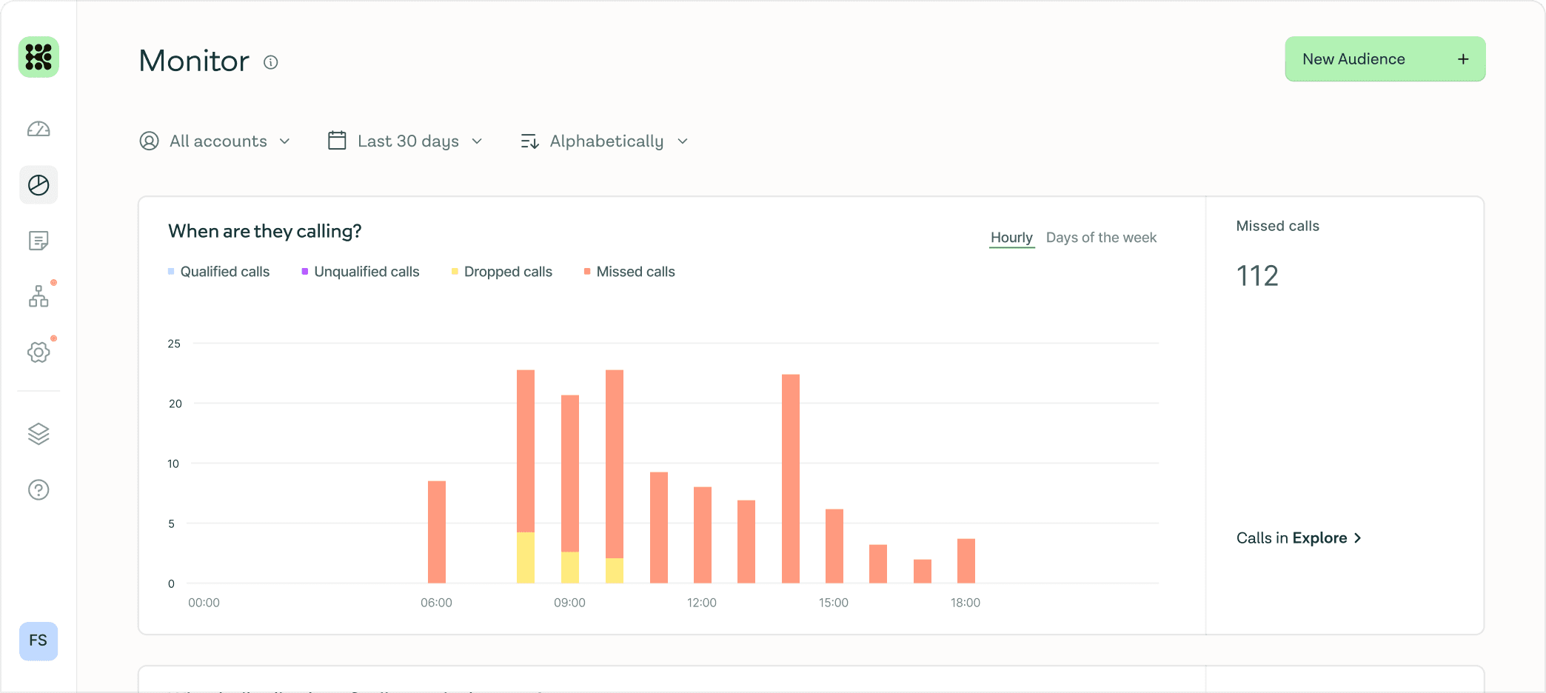Click the account person icon
The image size is (1546, 693).
(149, 141)
